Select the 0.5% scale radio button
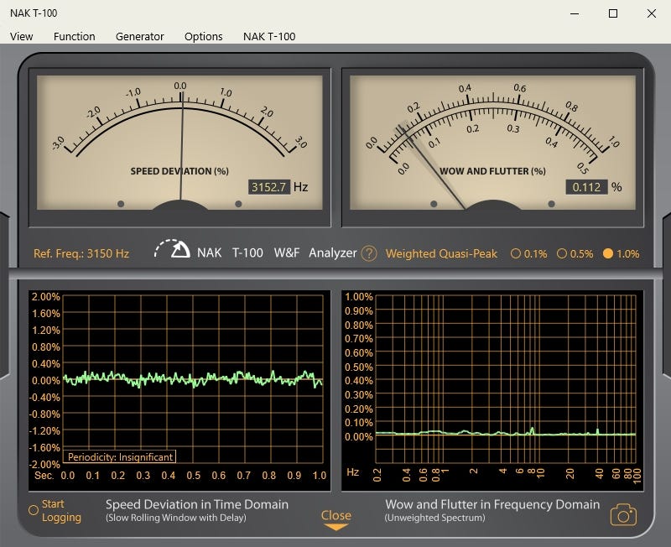This screenshot has width=671, height=547. pos(562,253)
